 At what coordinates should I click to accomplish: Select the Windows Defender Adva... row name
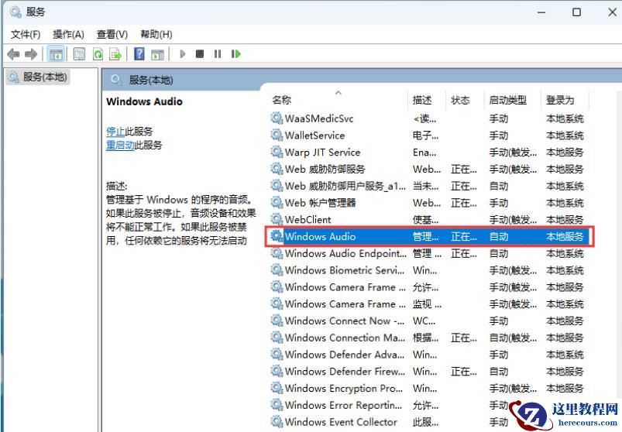pos(345,355)
